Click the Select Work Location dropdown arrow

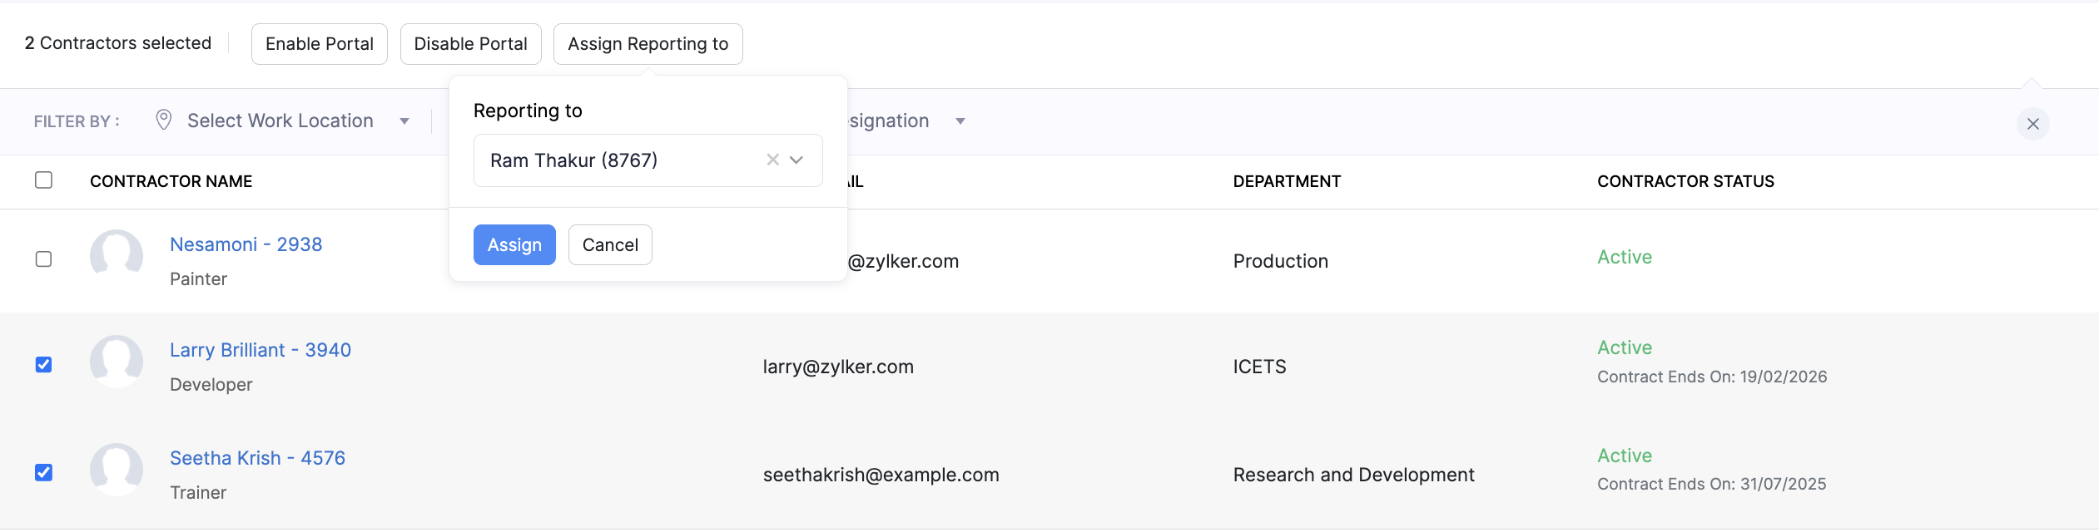click(404, 121)
